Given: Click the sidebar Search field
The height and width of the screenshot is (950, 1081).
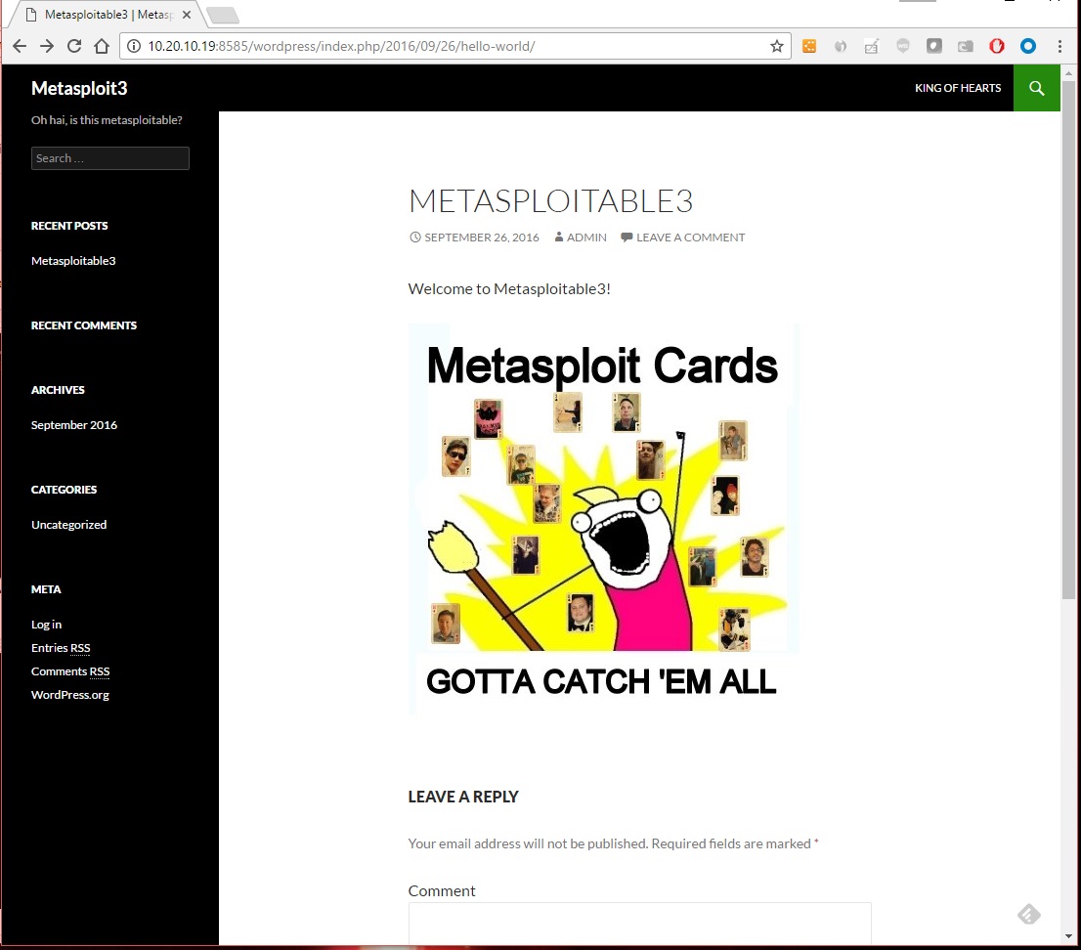Looking at the screenshot, I should pos(110,158).
